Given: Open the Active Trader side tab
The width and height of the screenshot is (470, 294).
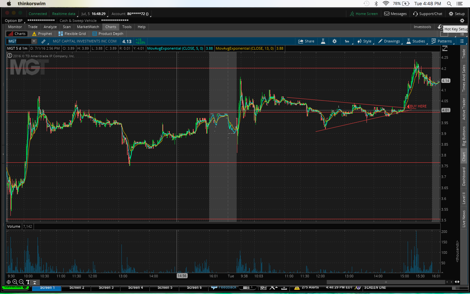Looking at the screenshot, I should click(x=464, y=109).
